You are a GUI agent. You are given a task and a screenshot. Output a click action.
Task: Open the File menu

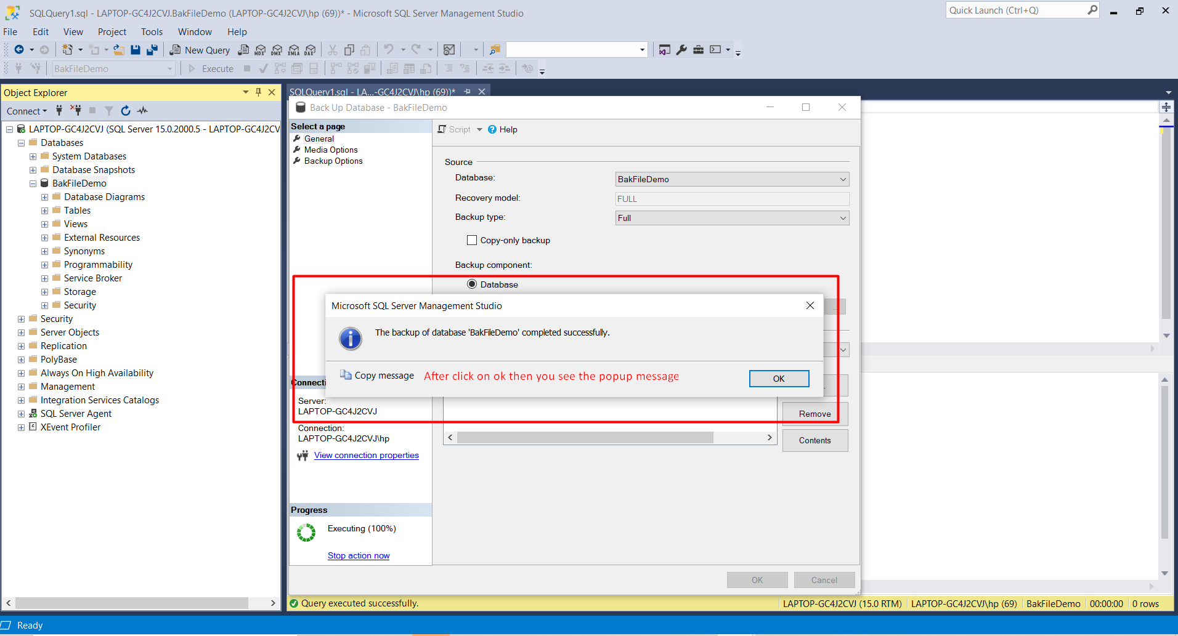[x=10, y=31]
